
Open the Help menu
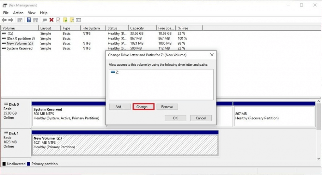(43, 13)
